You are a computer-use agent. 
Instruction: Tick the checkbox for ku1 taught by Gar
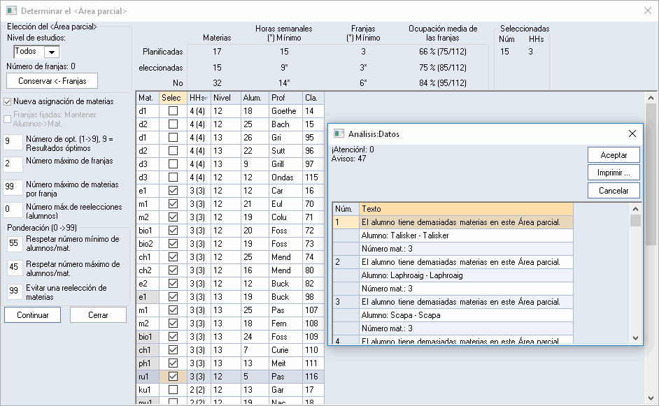point(173,390)
